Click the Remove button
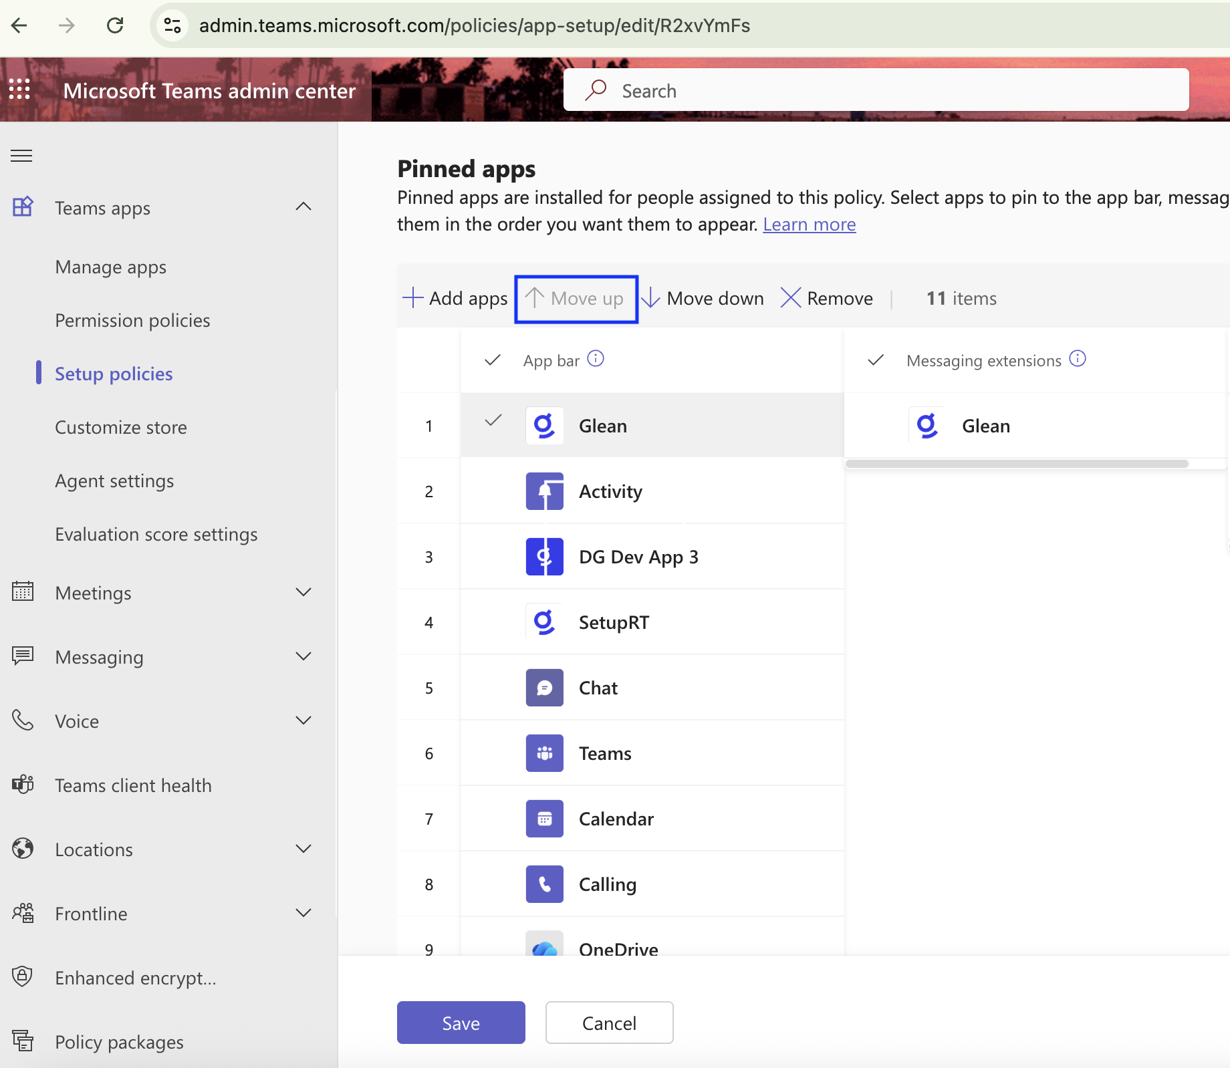 pos(827,298)
